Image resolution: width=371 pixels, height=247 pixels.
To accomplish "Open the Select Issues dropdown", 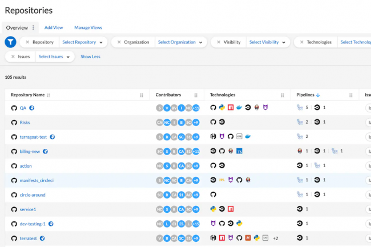I will coord(54,57).
